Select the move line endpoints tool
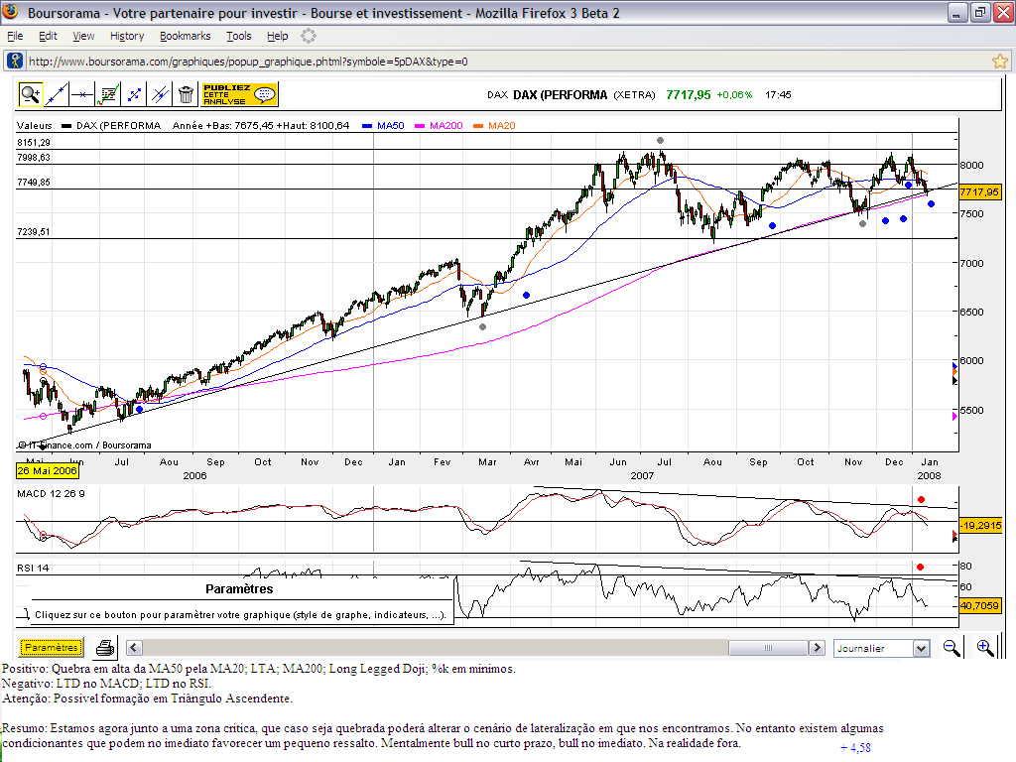The width and height of the screenshot is (1016, 762). click(134, 94)
